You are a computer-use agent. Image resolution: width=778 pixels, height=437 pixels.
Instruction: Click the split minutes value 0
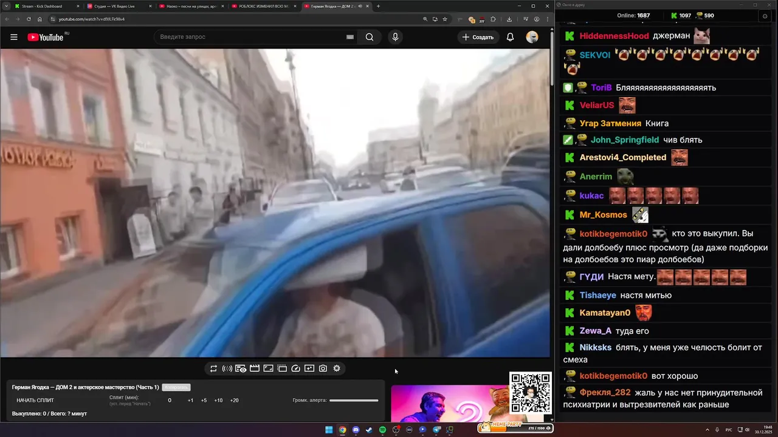(170, 401)
